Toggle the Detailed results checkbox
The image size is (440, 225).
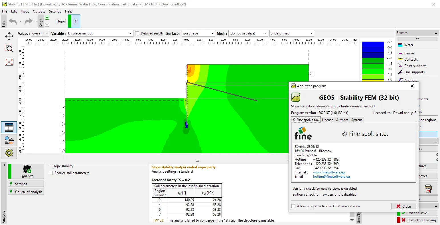pos(137,33)
